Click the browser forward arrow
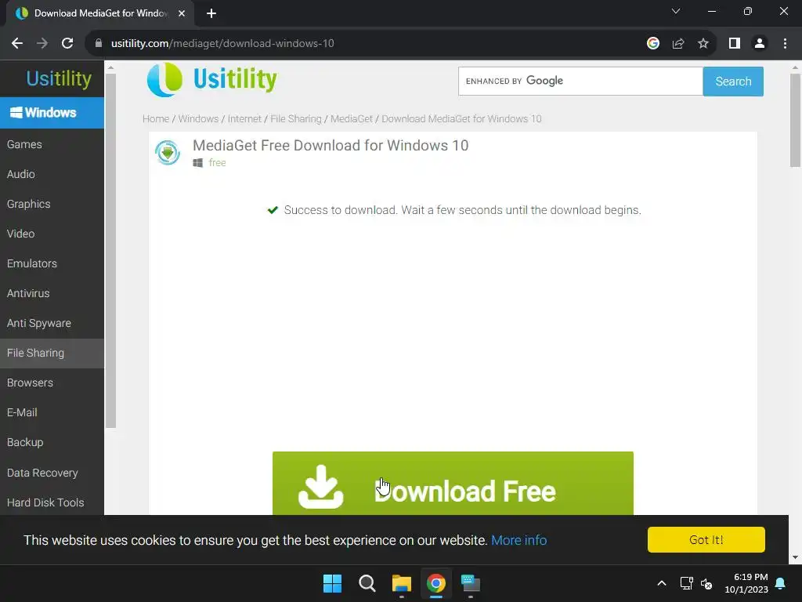 [42, 44]
